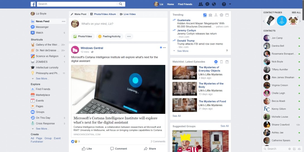Open the Guatemala trending topic
Viewport: 304px width, 152px height.
(x=184, y=20)
